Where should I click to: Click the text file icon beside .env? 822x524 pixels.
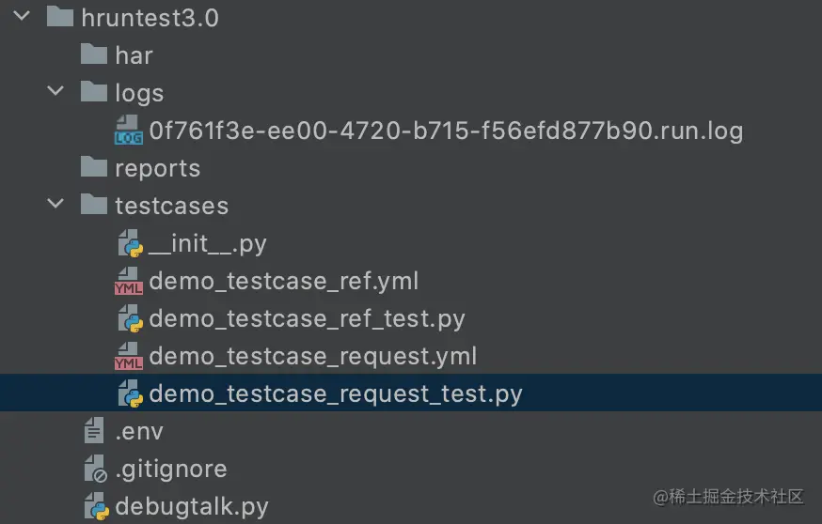94,431
